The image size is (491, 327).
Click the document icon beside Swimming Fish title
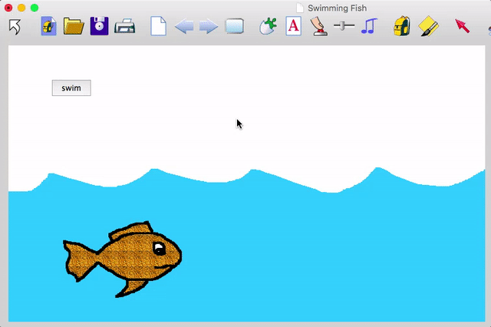[300, 8]
